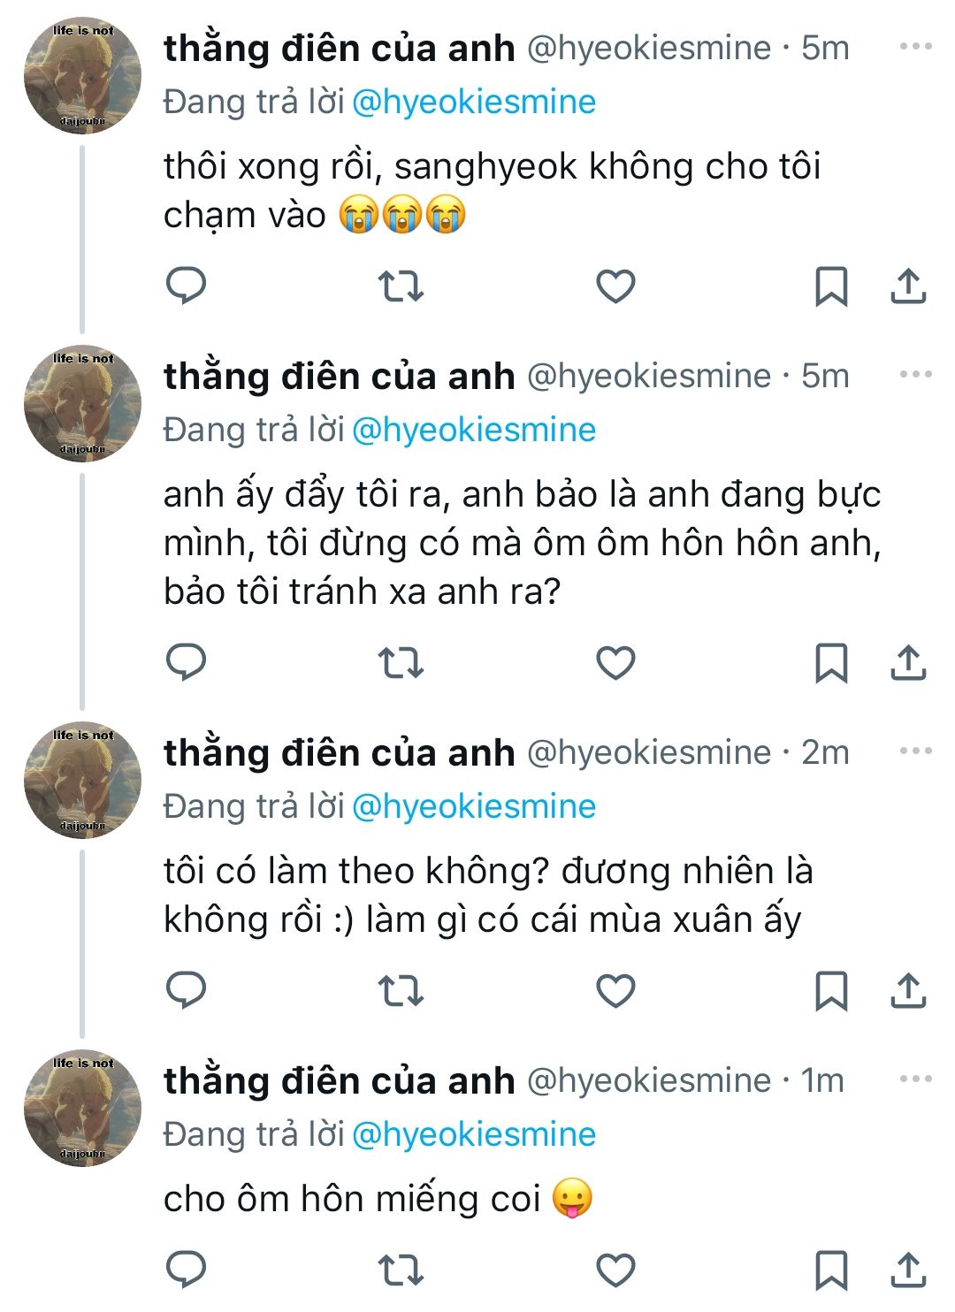Retweet the tweet starting "anh ấy đẩy tôi ra"
Viewport: 955px width, 1312px height.
tap(401, 662)
